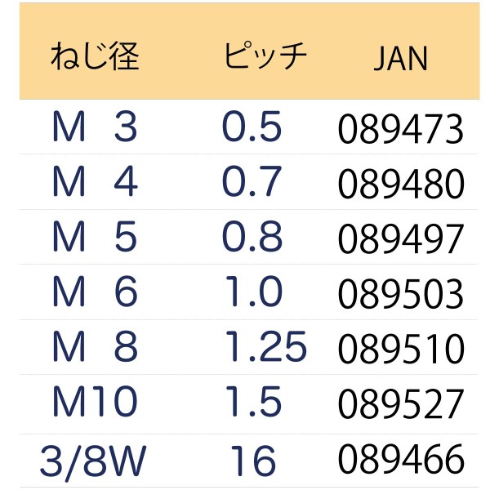The height and width of the screenshot is (490, 490).
Task: Select the M10 thread size cell
Action: point(95,401)
